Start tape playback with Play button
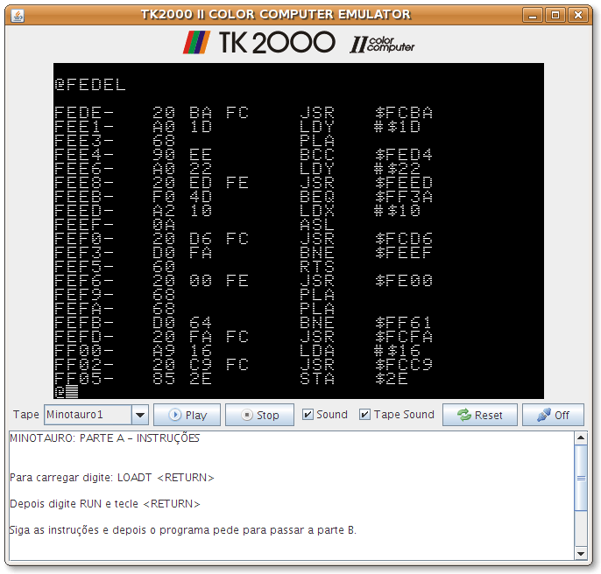The height and width of the screenshot is (574, 601). pyautogui.click(x=187, y=415)
